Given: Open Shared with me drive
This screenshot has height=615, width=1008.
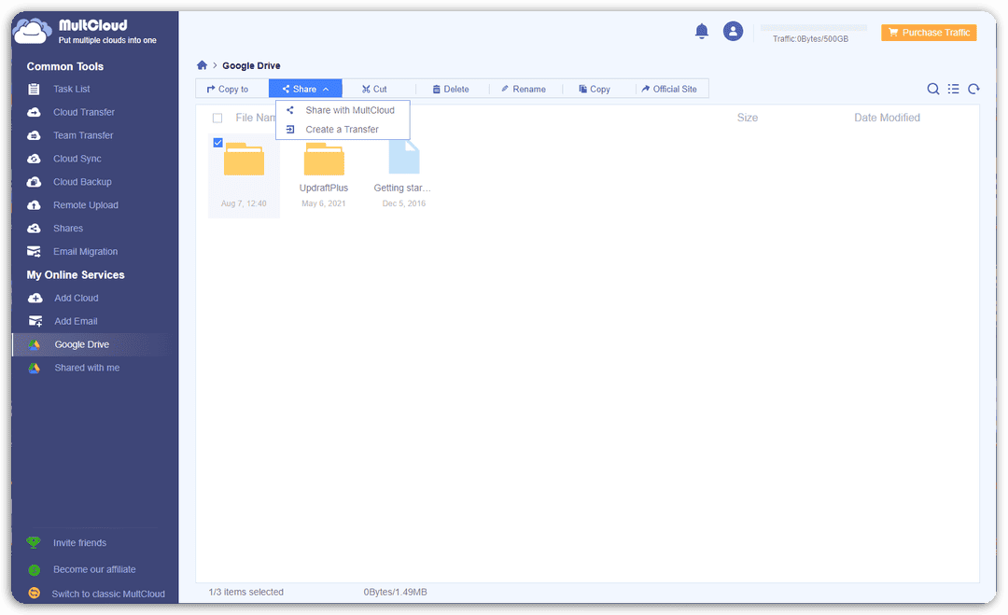Looking at the screenshot, I should tap(87, 368).
